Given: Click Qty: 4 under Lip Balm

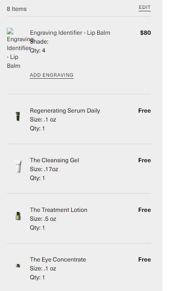Looking at the screenshot, I should 37,50.
